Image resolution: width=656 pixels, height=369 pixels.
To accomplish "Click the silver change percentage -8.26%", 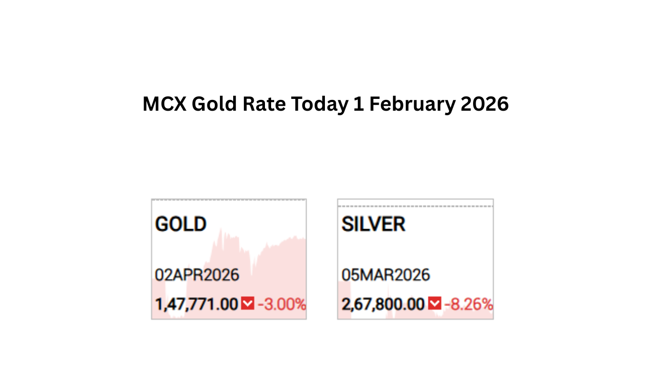I will 468,304.
